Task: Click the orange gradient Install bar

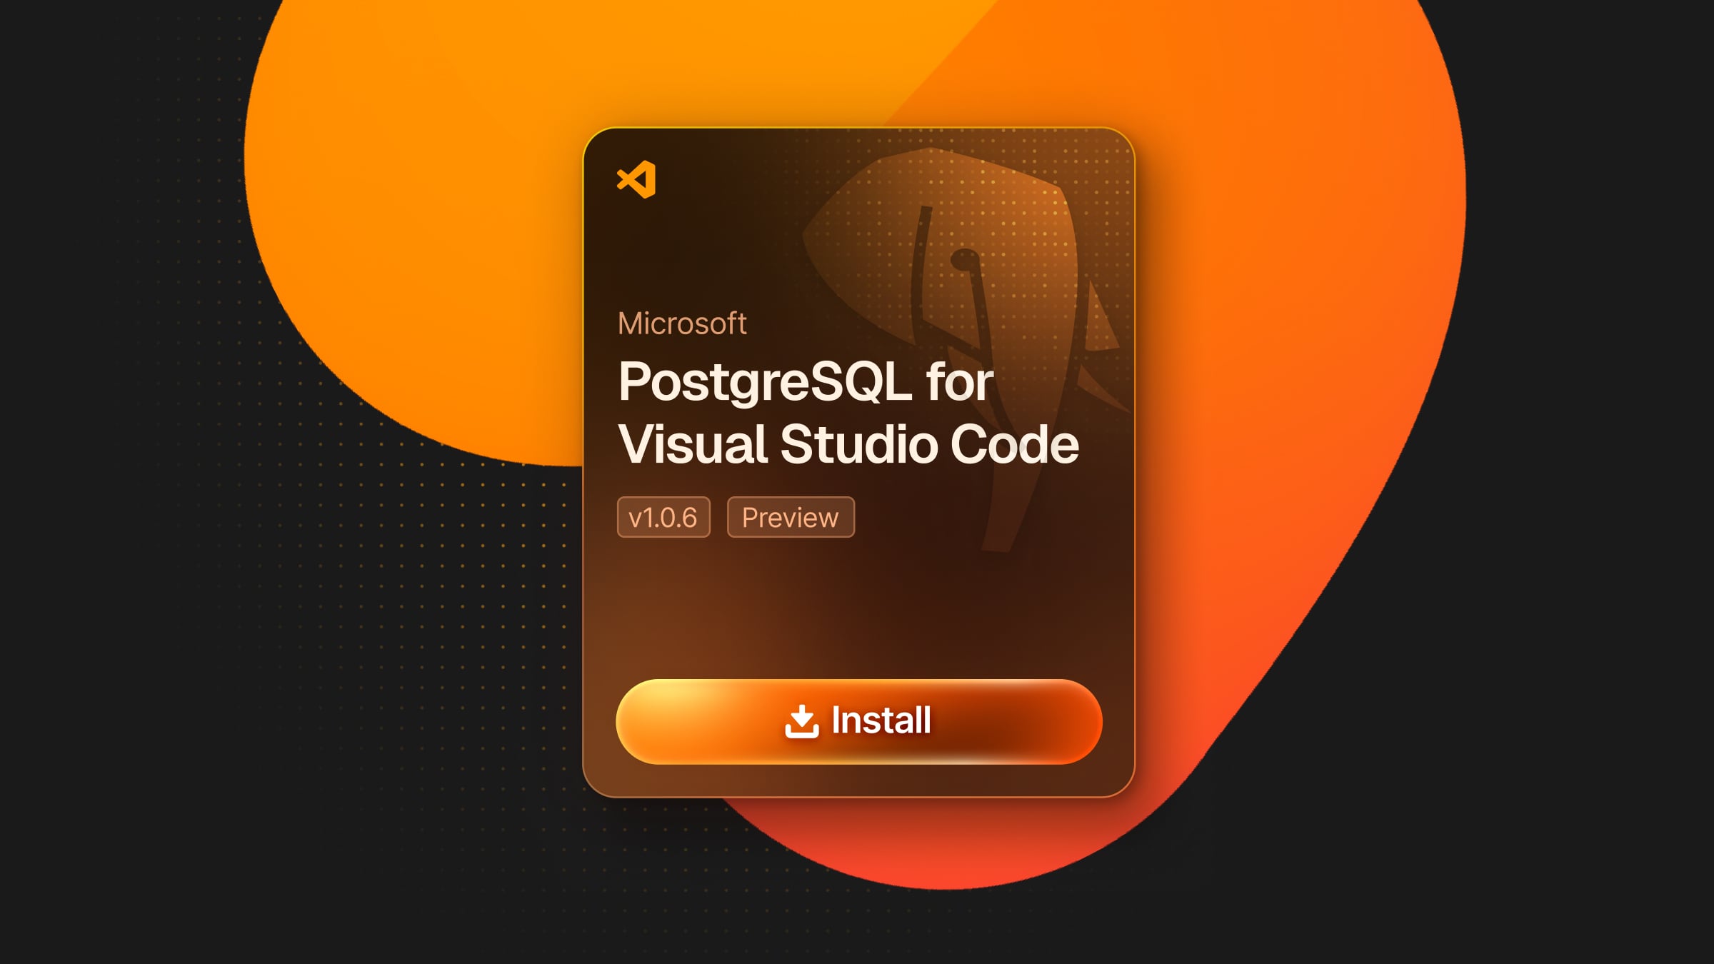Action: point(858,722)
